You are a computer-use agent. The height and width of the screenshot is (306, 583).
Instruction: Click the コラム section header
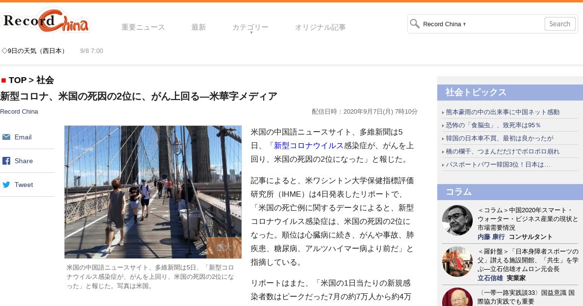point(510,192)
